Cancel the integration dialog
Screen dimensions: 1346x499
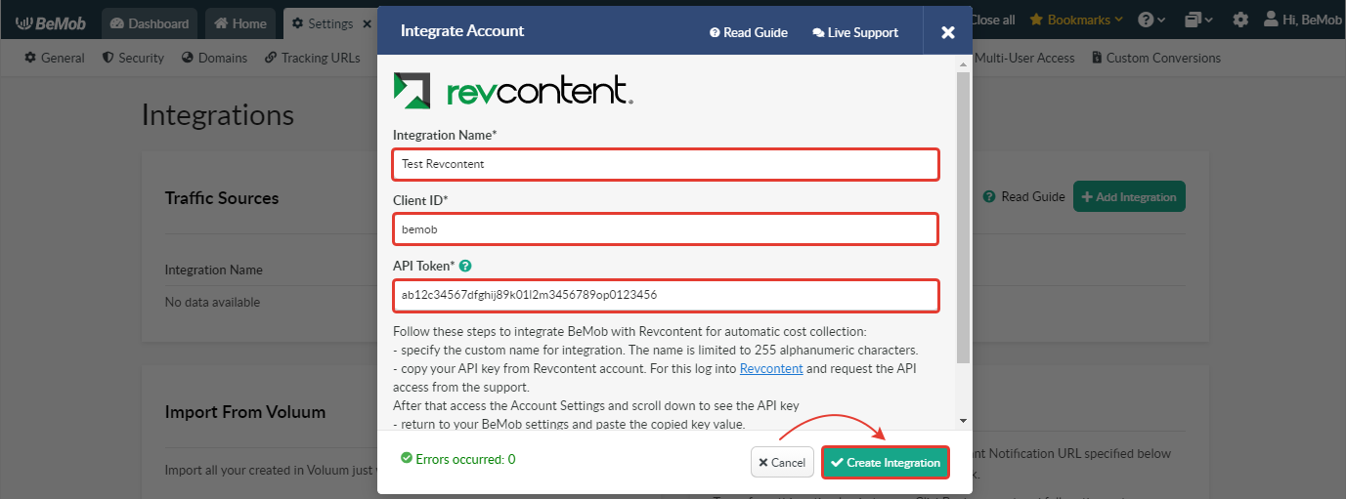click(782, 462)
